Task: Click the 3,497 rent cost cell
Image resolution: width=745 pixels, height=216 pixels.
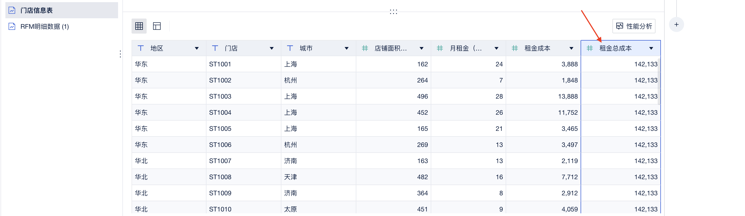Action: [x=543, y=145]
